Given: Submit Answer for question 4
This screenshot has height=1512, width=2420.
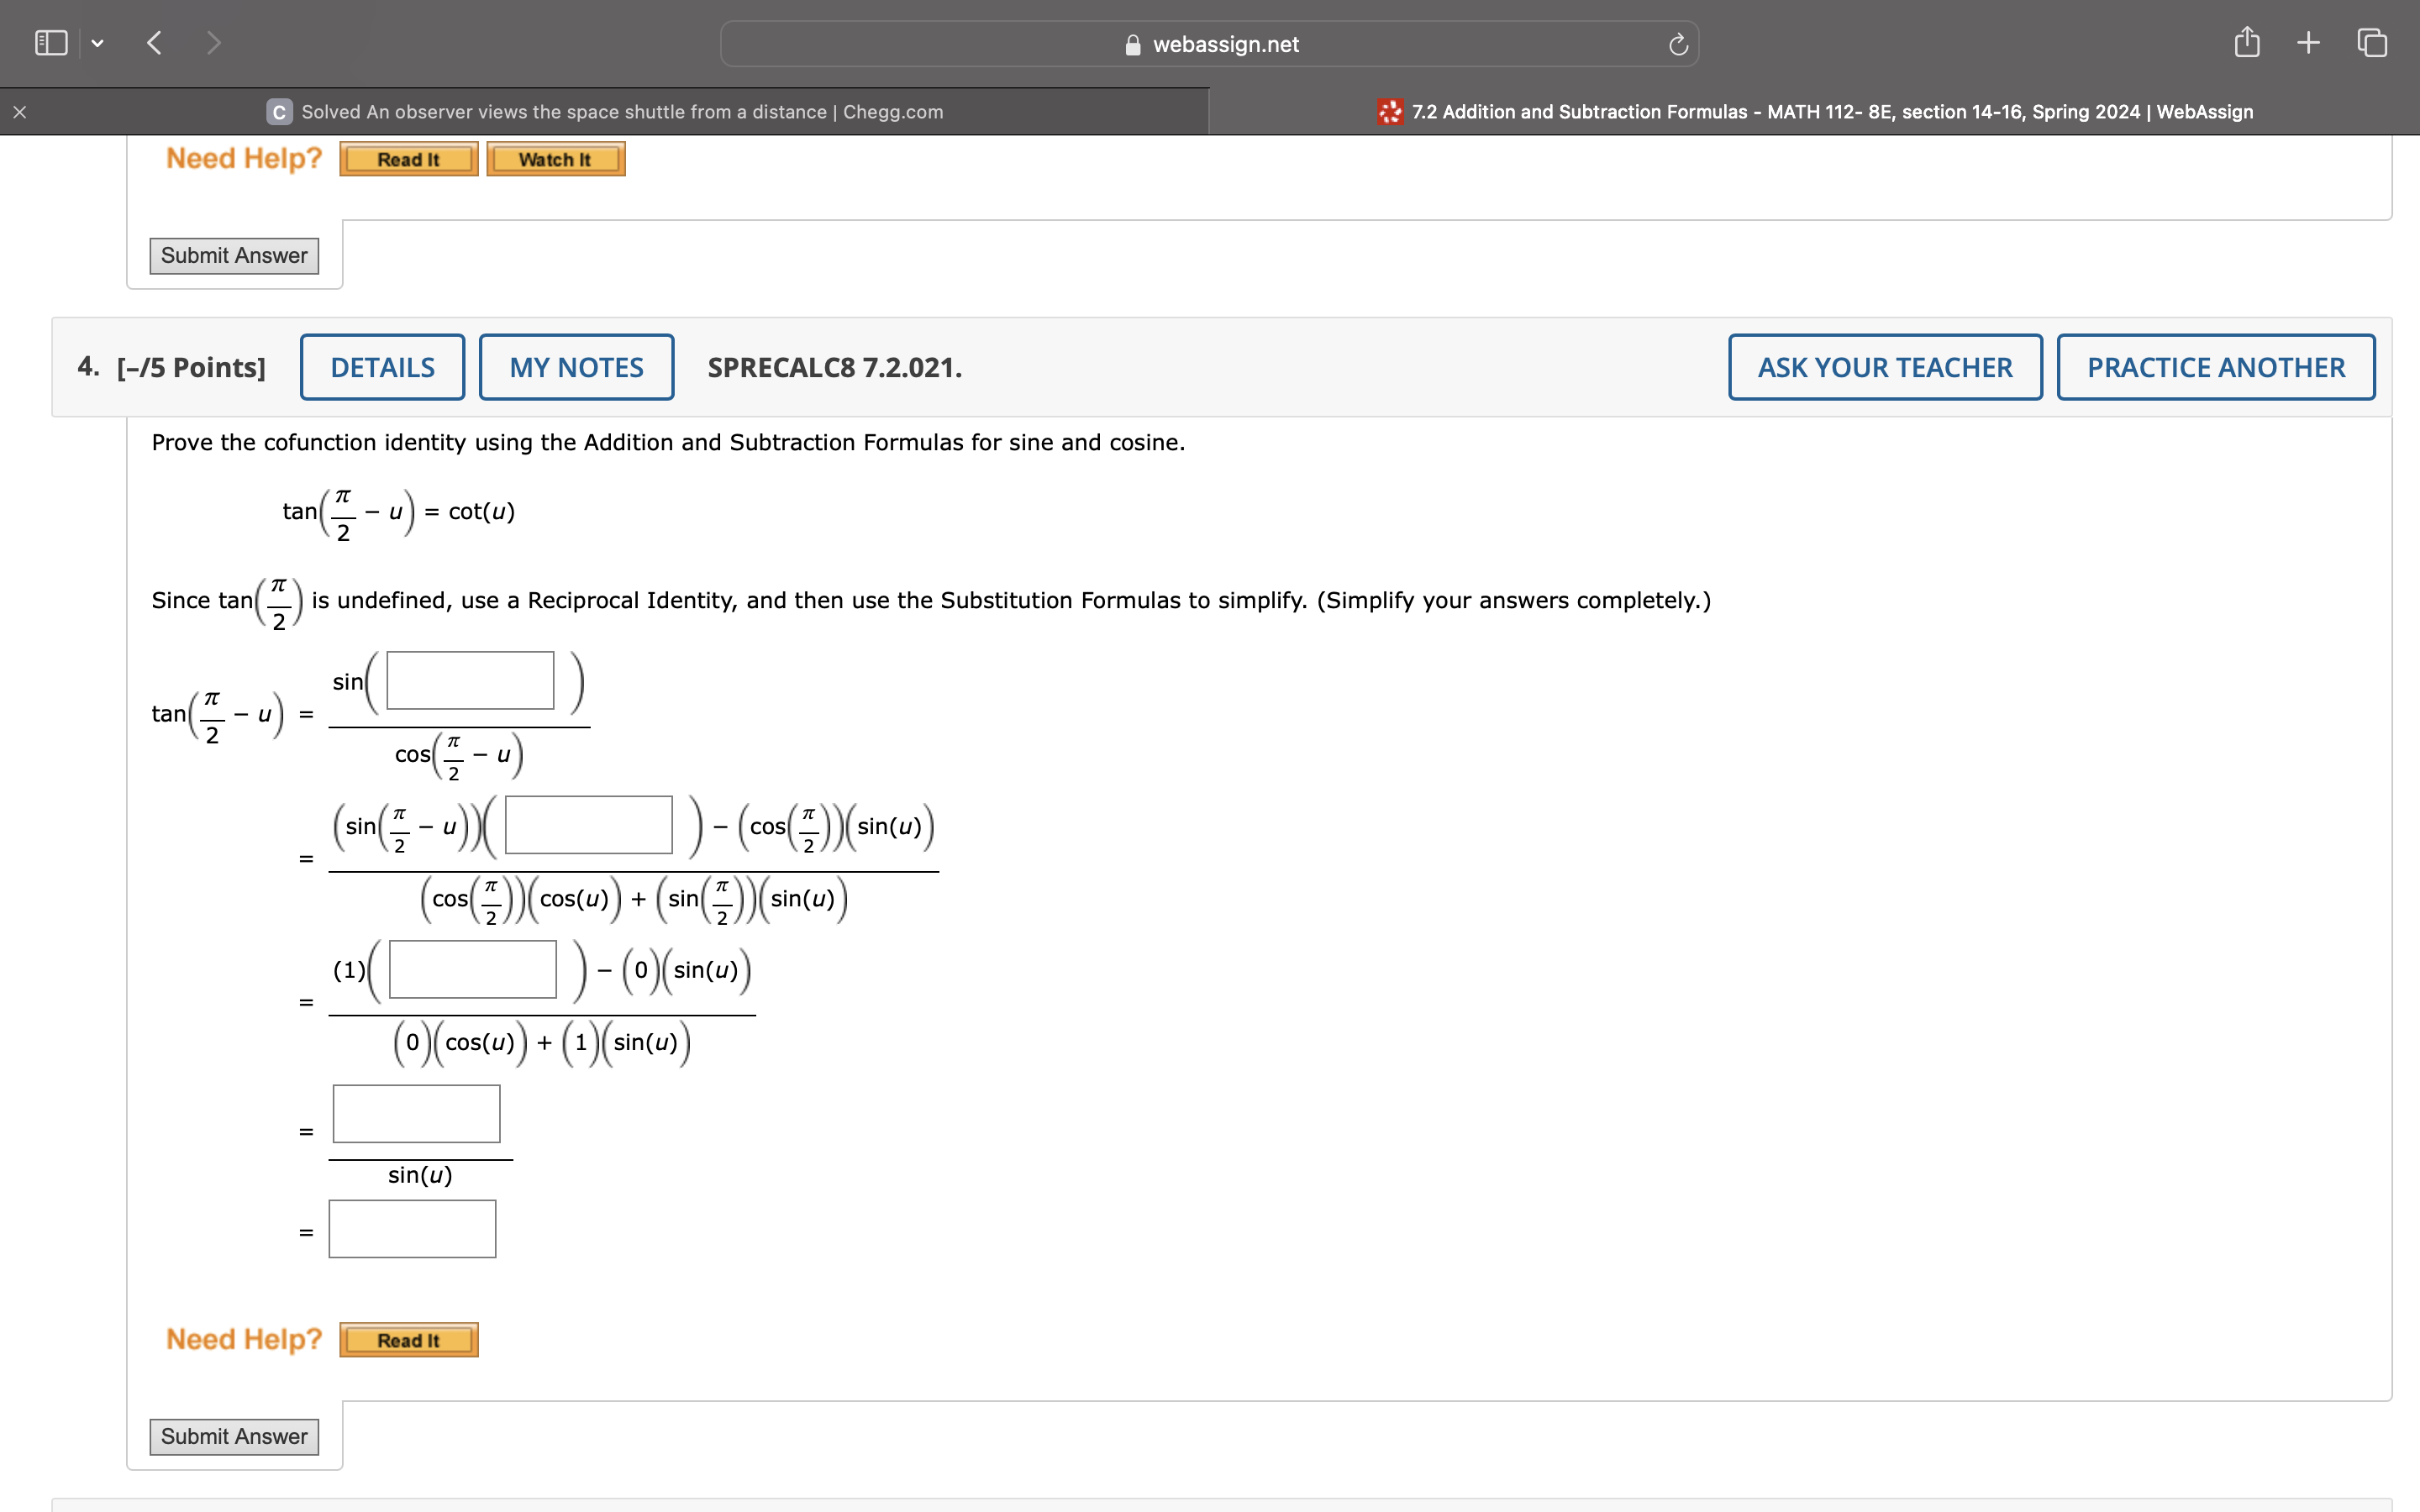Looking at the screenshot, I should (x=234, y=1437).
